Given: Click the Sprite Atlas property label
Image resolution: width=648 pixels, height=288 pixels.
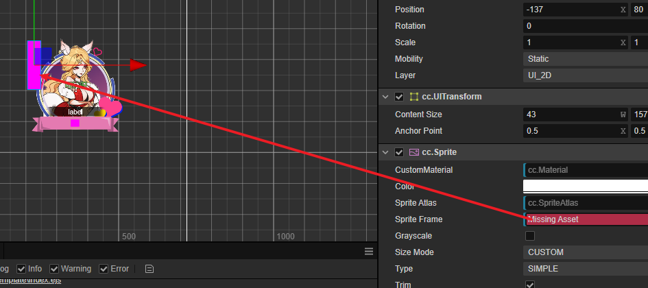Looking at the screenshot, I should point(416,203).
